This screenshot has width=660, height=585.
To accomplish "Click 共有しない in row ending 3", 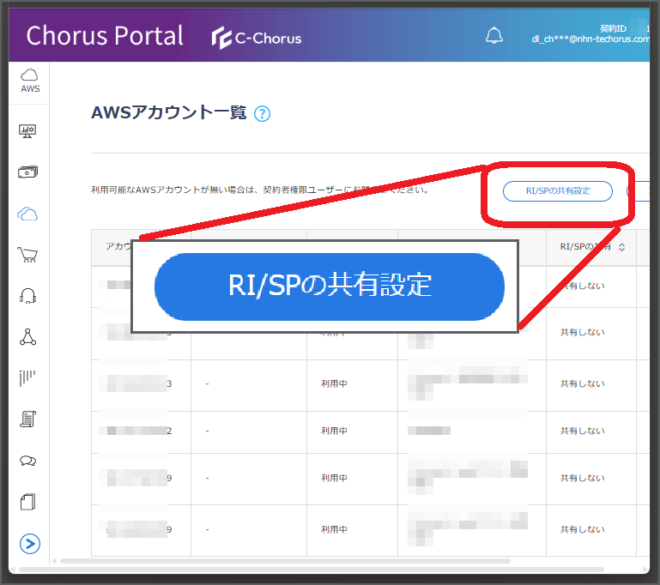I will pyautogui.click(x=582, y=383).
